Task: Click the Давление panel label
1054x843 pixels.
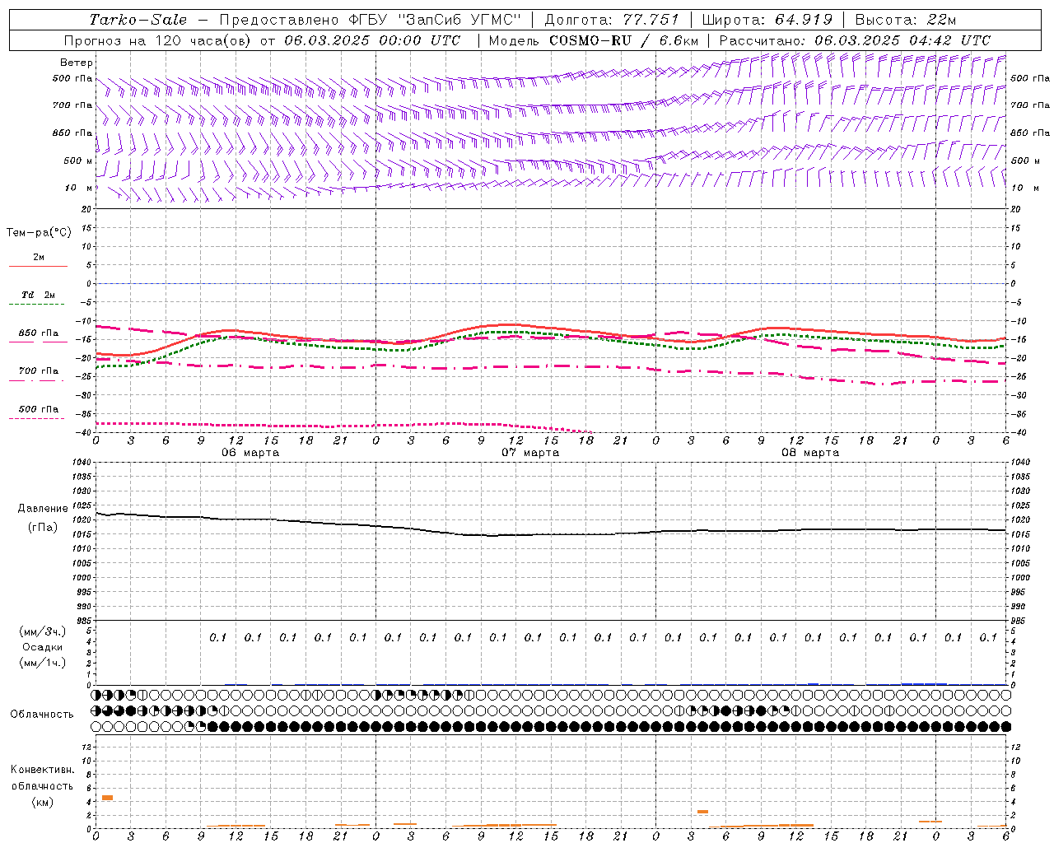Action: (x=43, y=509)
